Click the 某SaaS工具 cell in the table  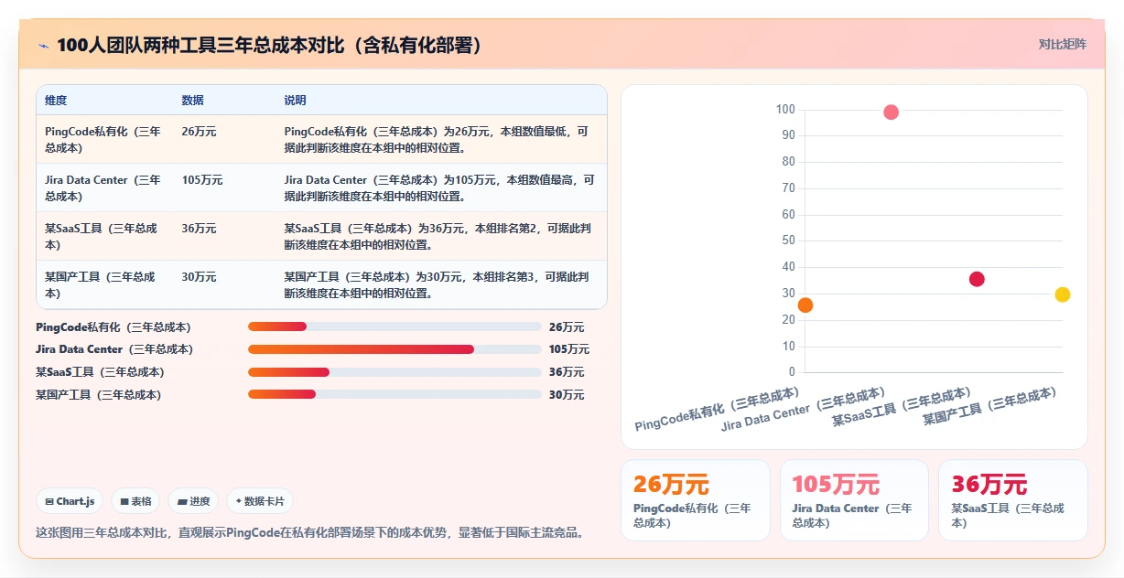[x=103, y=236]
